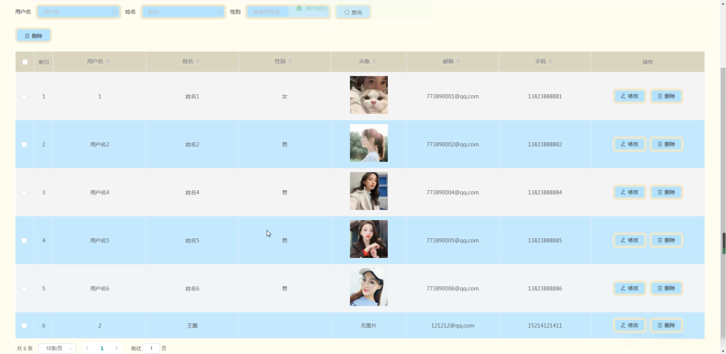Open avatar thumbnail of 姓名5
This screenshot has width=726, height=354.
pos(369,239)
